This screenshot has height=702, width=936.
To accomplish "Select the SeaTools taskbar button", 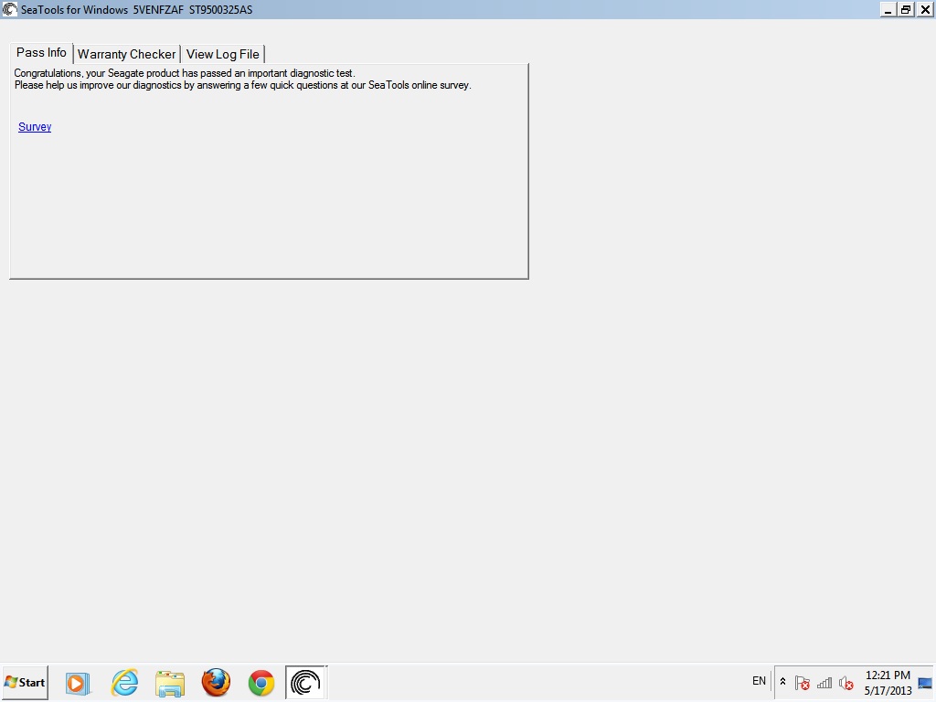I will pyautogui.click(x=305, y=682).
